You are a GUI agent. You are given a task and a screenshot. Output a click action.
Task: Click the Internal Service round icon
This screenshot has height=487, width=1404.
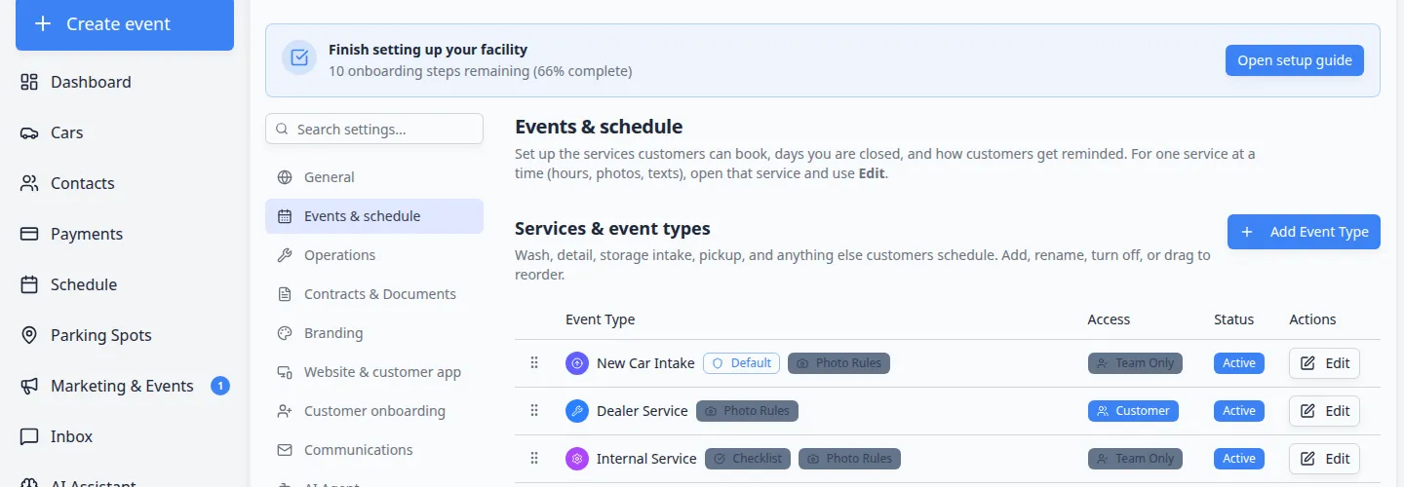coord(577,459)
